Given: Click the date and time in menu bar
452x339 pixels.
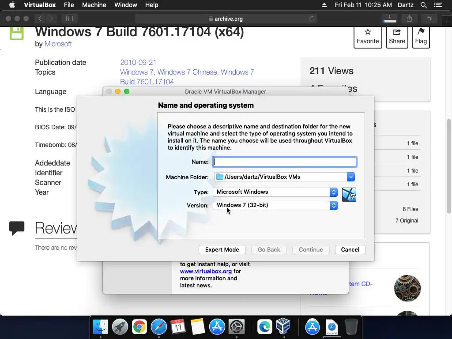Looking at the screenshot, I should [363, 5].
